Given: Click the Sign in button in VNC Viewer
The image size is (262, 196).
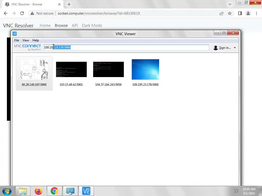Looking at the screenshot, I should click(225, 48).
